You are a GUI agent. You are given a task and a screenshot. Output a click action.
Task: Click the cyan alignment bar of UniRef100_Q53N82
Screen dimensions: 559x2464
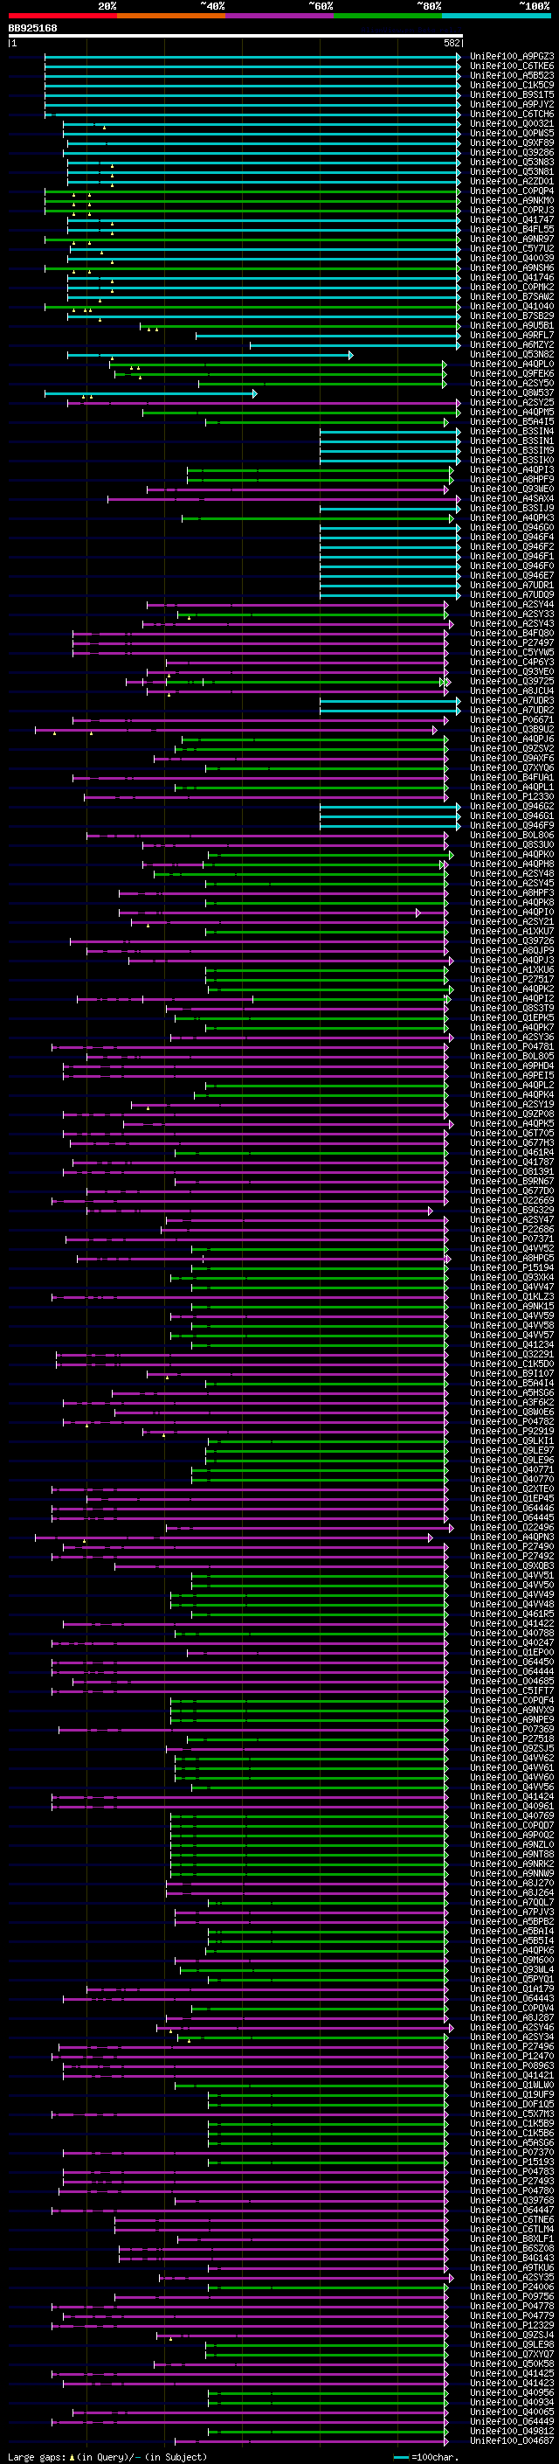tap(208, 355)
